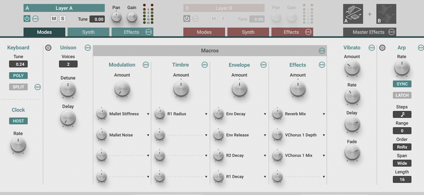Click Layer B harp instrument icon
Image resolution: width=424 pixels, height=195 pixels.
pyautogui.click(x=386, y=14)
